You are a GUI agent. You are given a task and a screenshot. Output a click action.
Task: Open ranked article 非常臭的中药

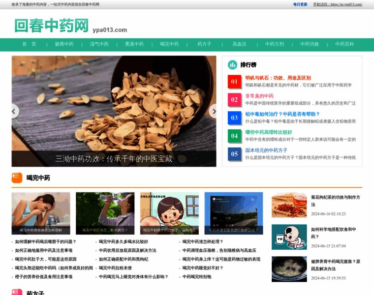[x=259, y=96]
